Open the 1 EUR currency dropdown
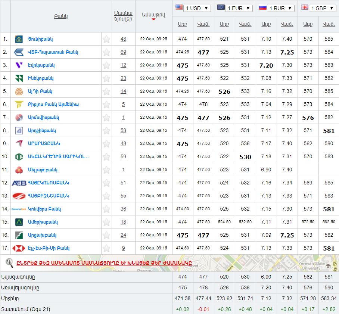The height and width of the screenshot is (314, 339). [x=239, y=8]
